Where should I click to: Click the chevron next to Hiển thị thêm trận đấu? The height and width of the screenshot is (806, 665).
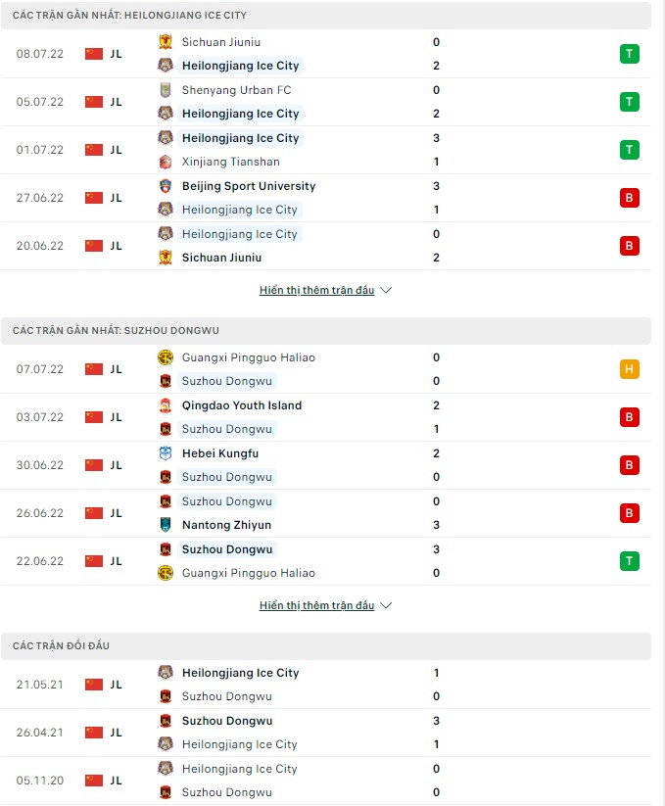(x=386, y=290)
